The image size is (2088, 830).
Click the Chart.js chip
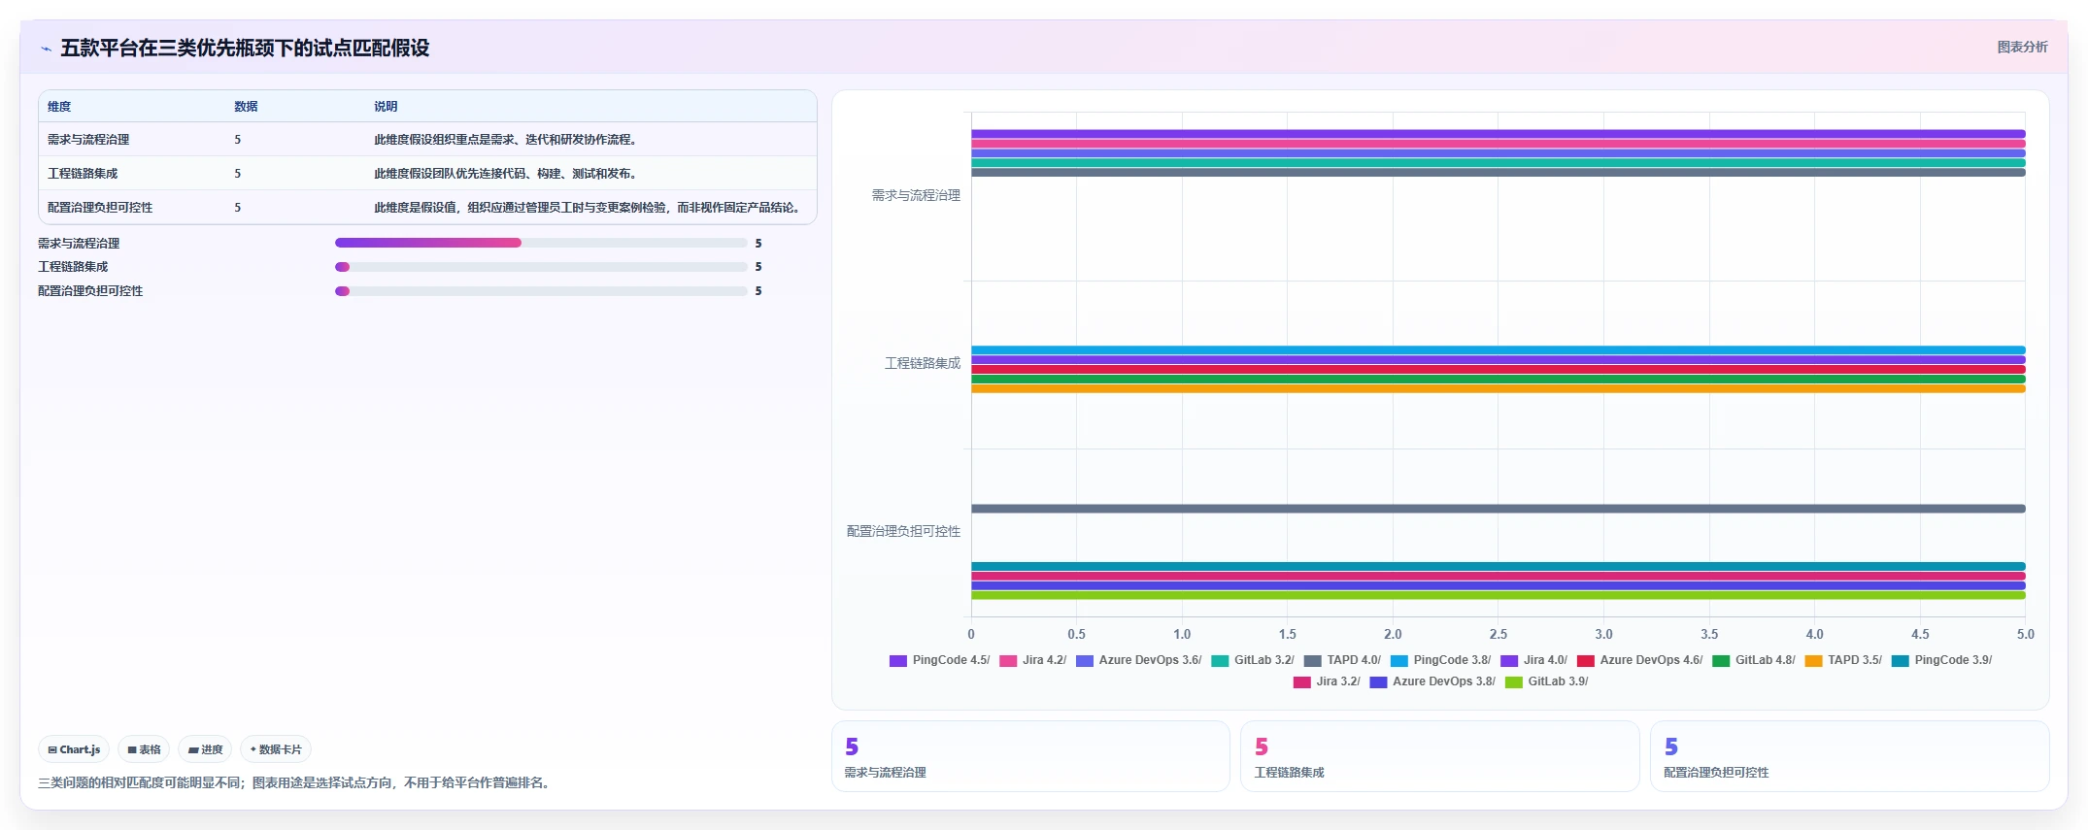click(74, 749)
